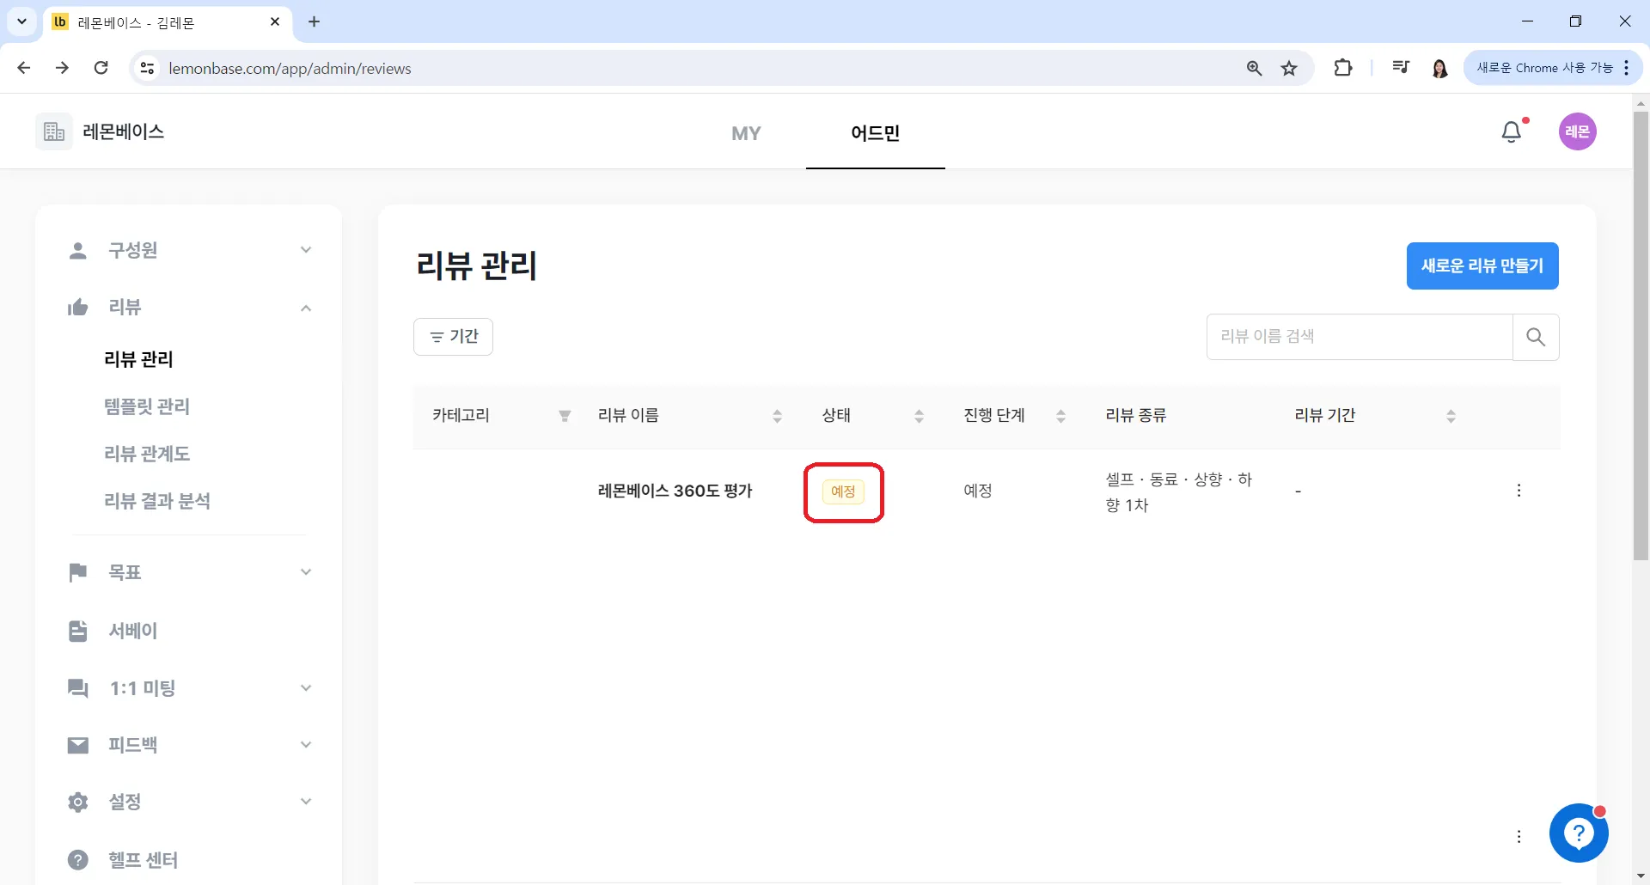The width and height of the screenshot is (1650, 885).
Task: Click the page vertical scrollbar
Action: pos(1641,335)
